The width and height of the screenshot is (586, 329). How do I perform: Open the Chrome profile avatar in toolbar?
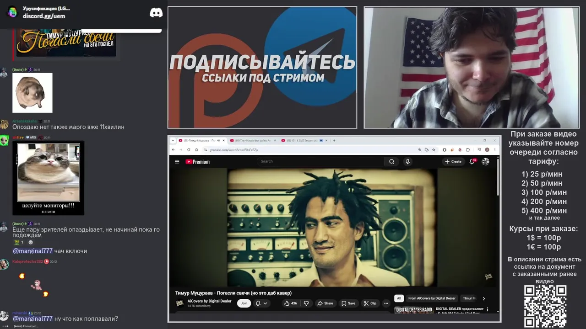487,150
